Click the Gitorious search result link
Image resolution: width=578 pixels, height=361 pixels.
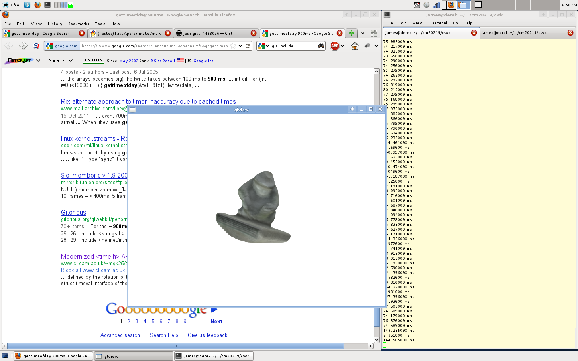pyautogui.click(x=73, y=213)
